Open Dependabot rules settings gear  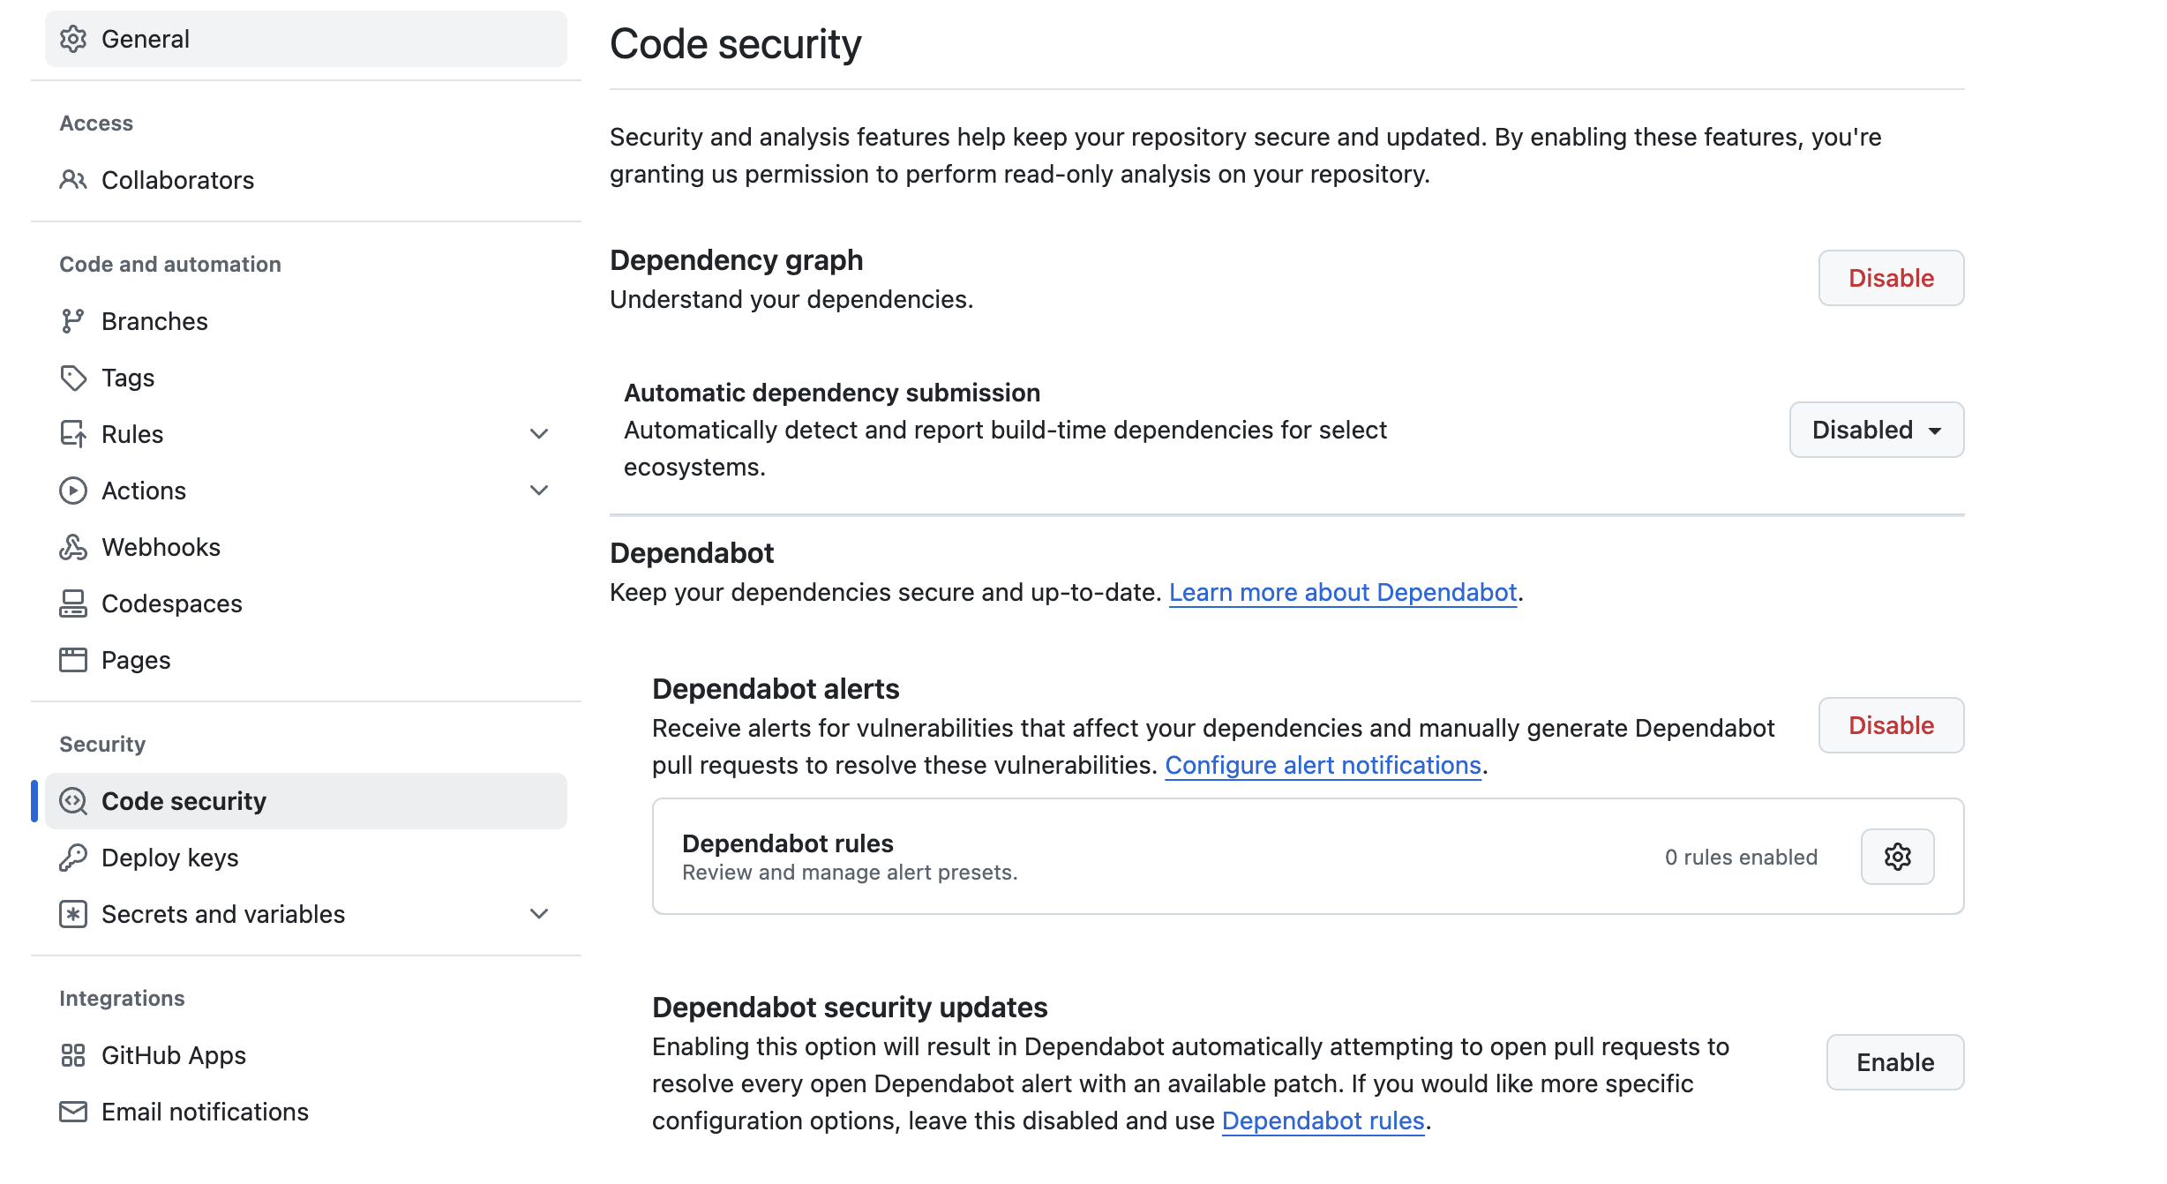pos(1897,857)
